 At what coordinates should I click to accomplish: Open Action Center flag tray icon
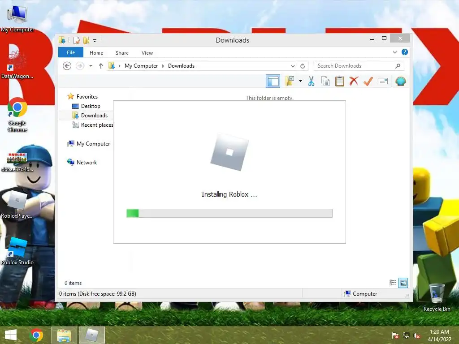coord(395,335)
